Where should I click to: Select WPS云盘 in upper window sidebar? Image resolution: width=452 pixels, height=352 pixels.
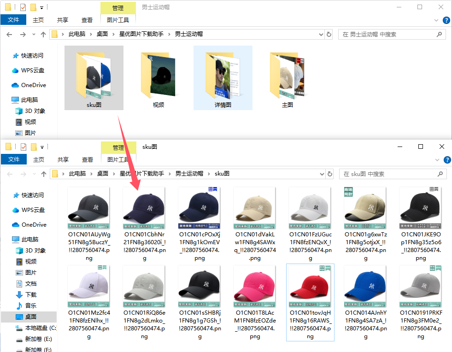click(28, 70)
